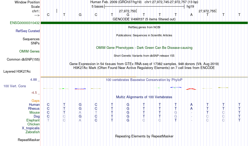Click the sequence direction arrow --->

(x=37, y=15)
